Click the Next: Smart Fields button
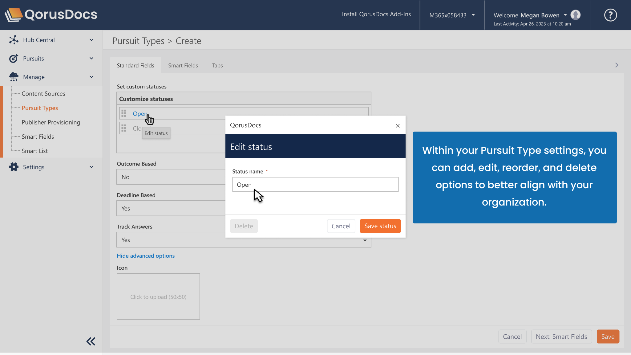Viewport: 631px width, 355px height. [561, 337]
